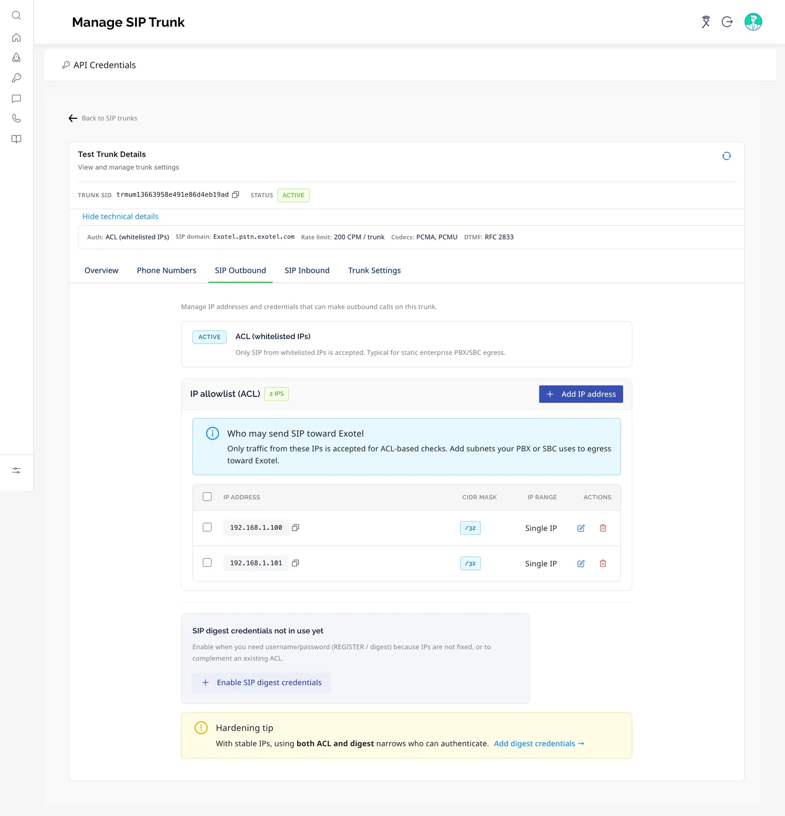Open the Trunk Settings tab
Viewport: 785px width, 816px height.
point(375,270)
